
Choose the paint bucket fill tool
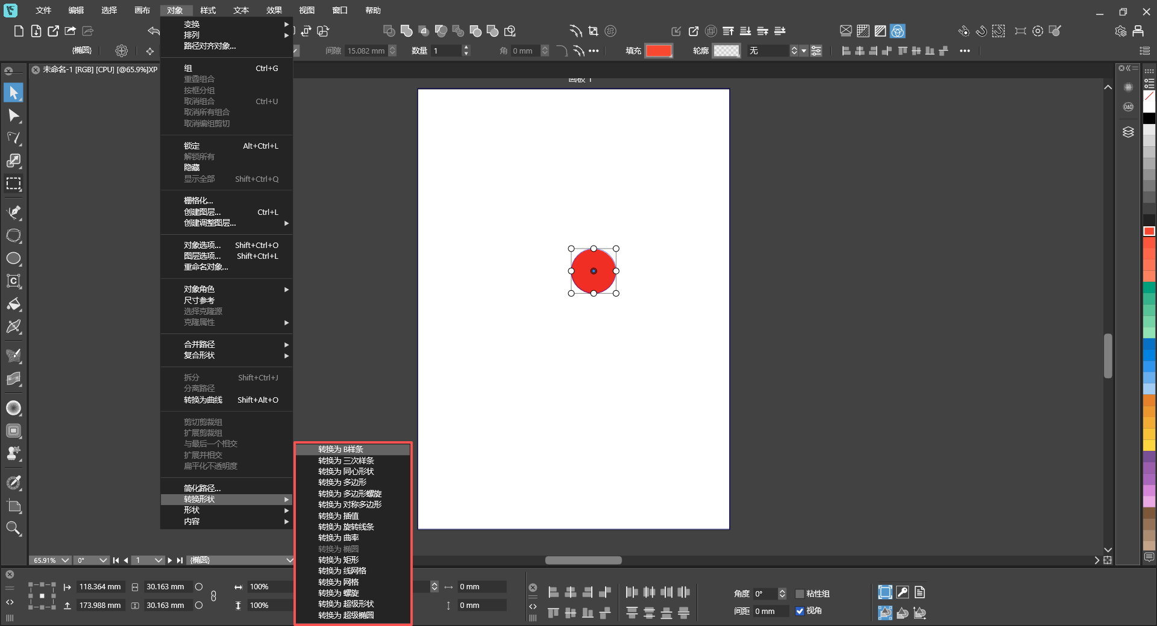coord(13,304)
